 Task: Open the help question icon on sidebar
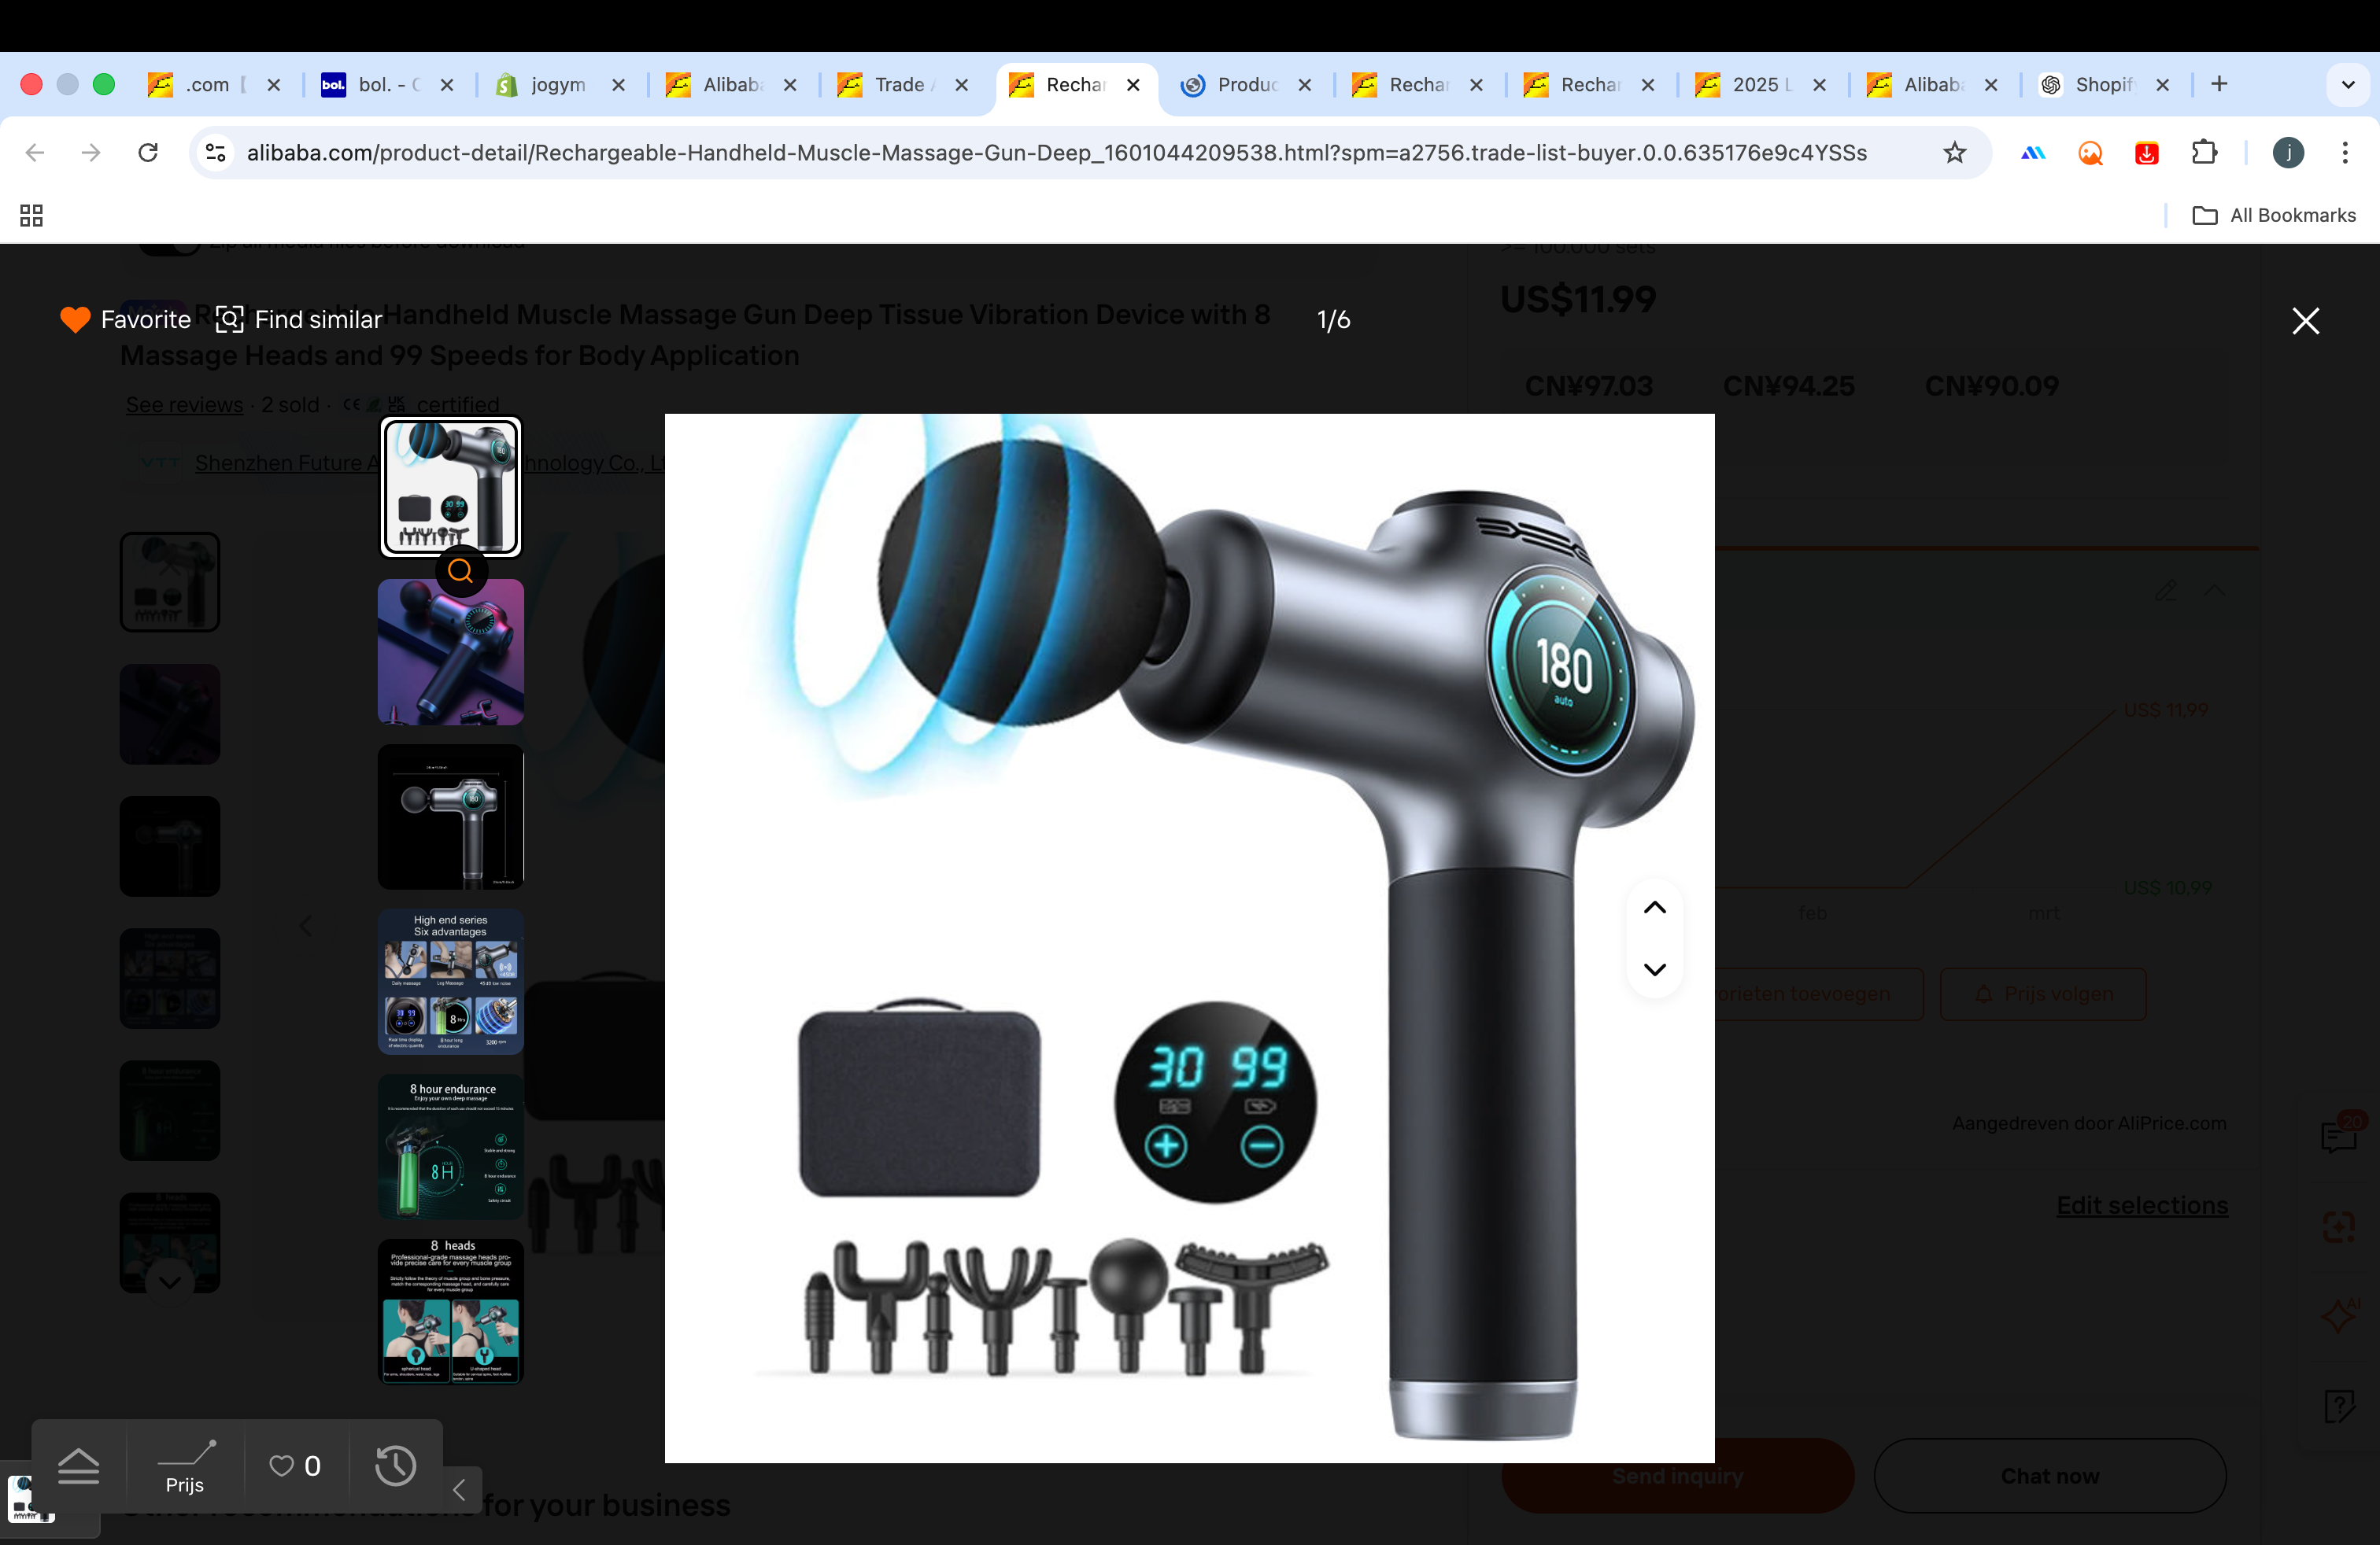[x=2339, y=1405]
